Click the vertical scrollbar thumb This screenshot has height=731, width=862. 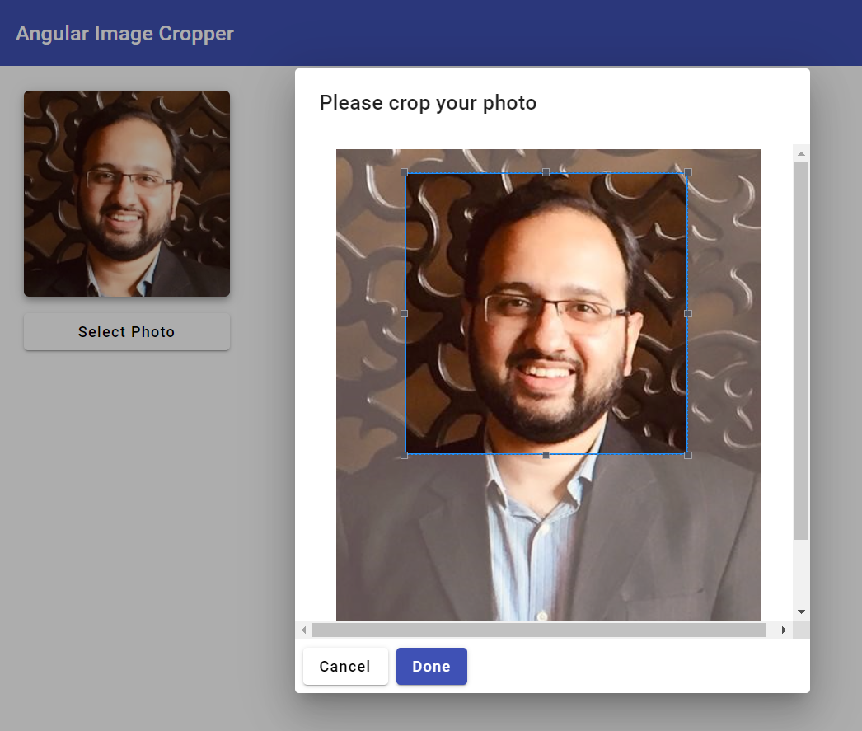(801, 350)
